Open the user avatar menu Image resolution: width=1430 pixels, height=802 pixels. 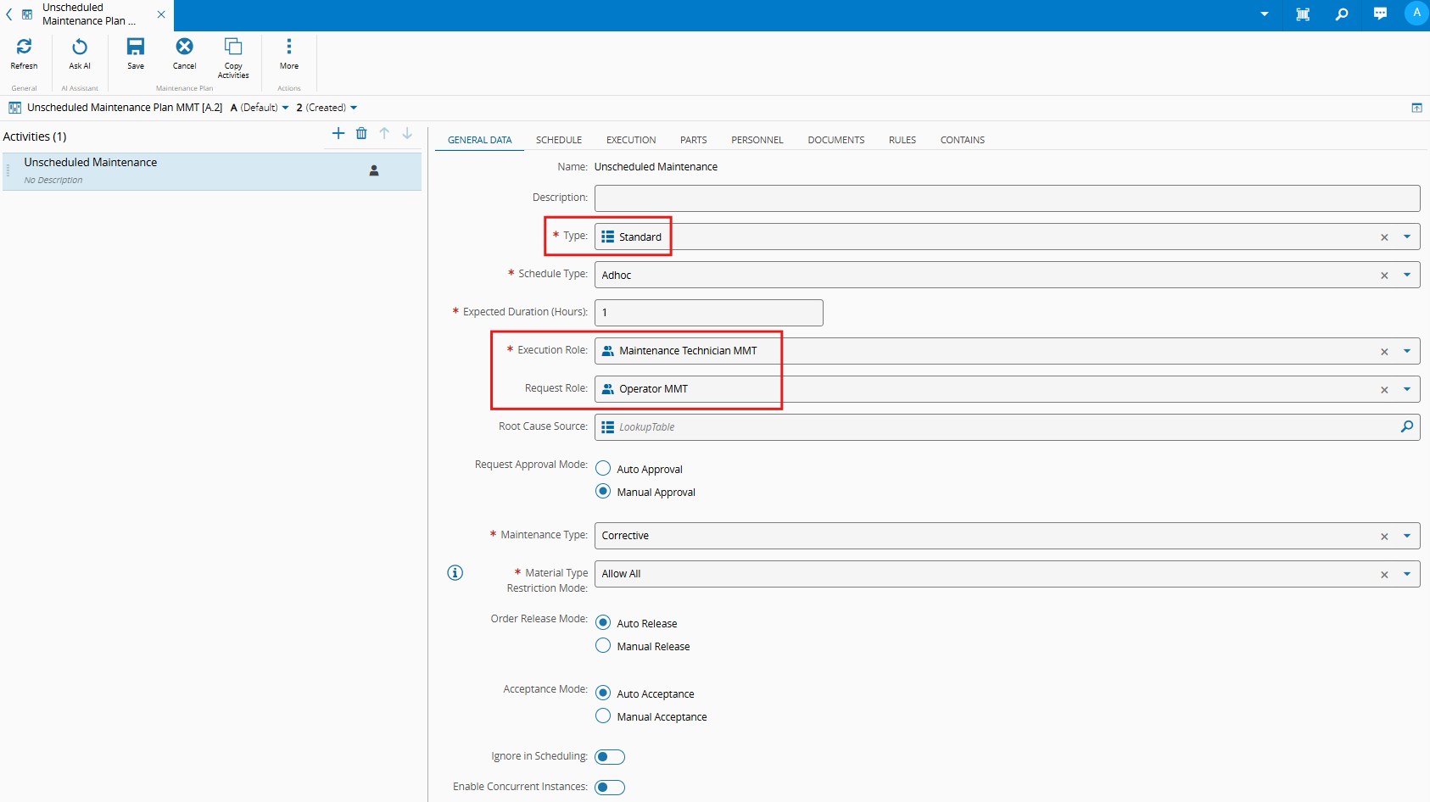(x=1416, y=13)
